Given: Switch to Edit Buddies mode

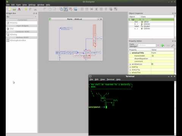Looking at the screenshot, I should tap(71, 9).
